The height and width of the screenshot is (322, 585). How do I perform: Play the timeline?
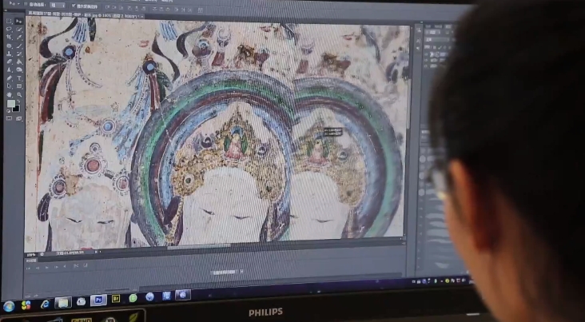[46, 267]
